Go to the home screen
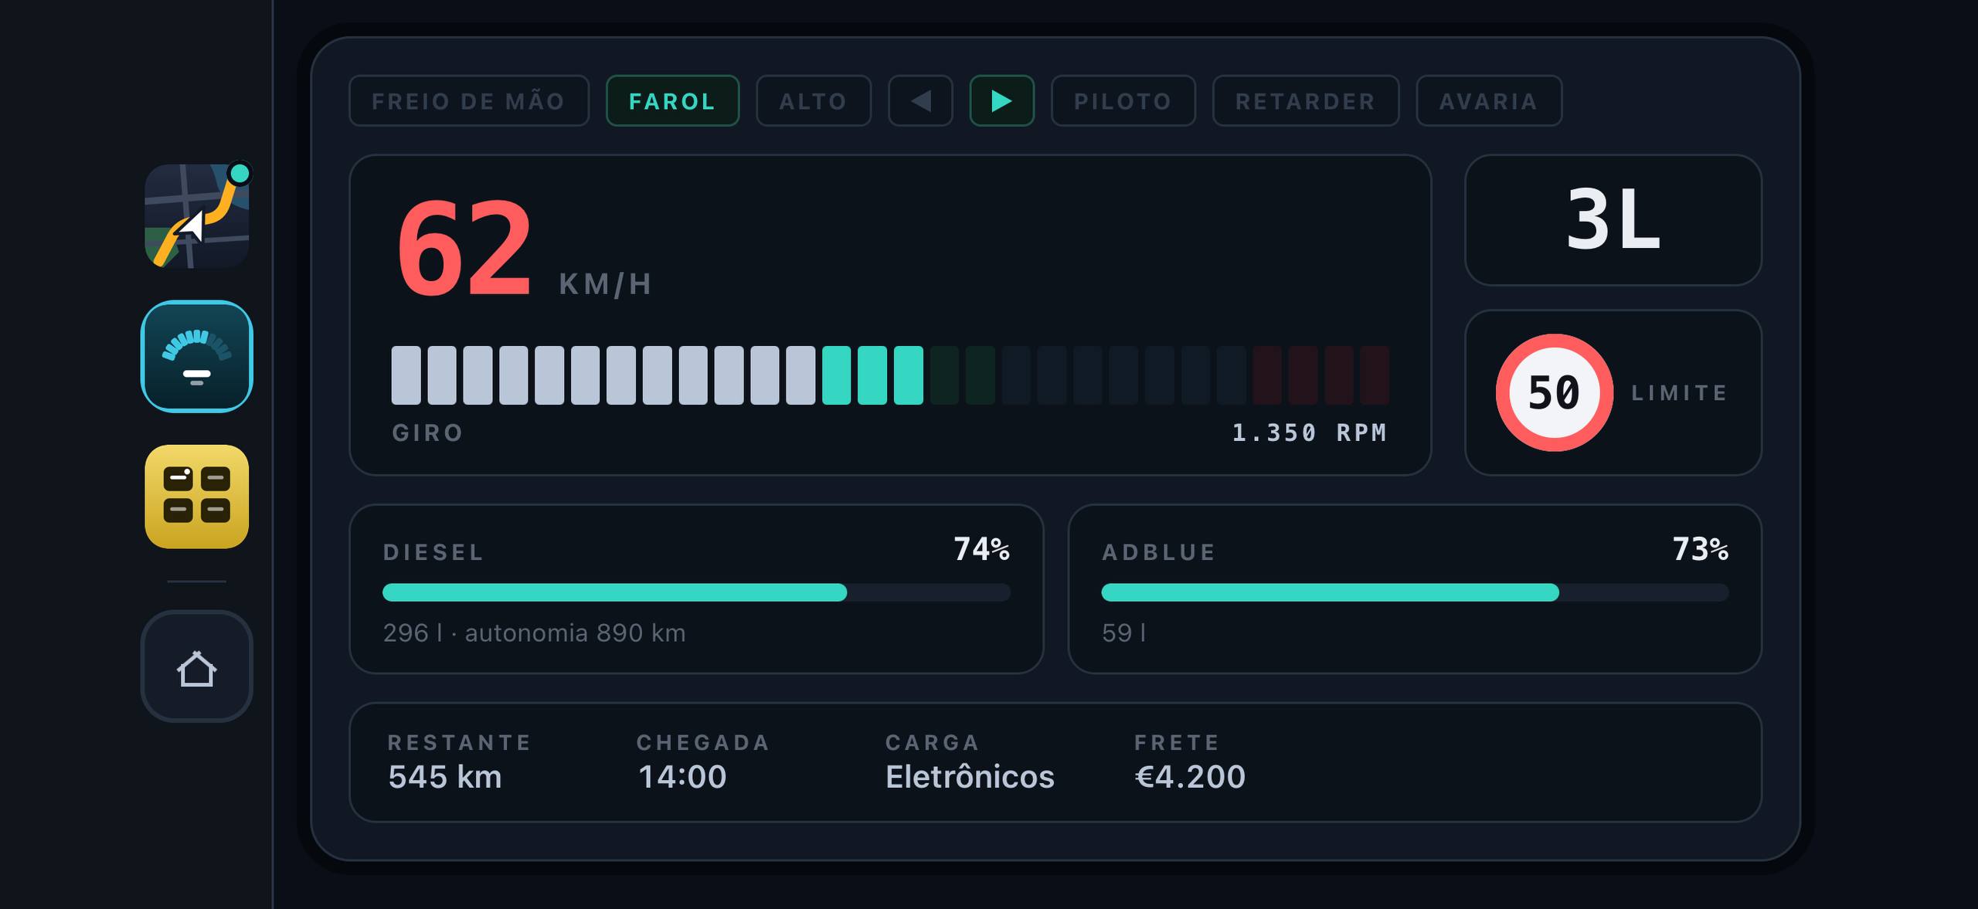This screenshot has width=1978, height=909. pos(196,666)
